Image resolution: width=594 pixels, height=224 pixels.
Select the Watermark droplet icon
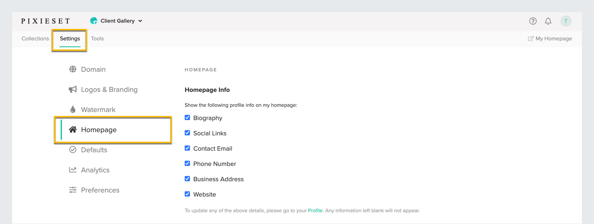point(73,110)
